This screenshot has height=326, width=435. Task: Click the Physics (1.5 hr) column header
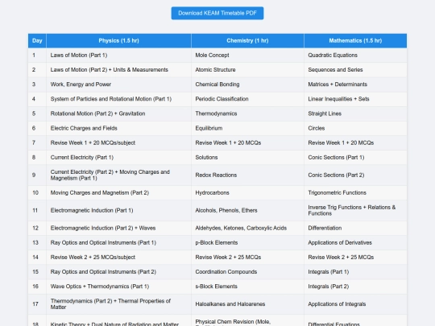pyautogui.click(x=118, y=41)
